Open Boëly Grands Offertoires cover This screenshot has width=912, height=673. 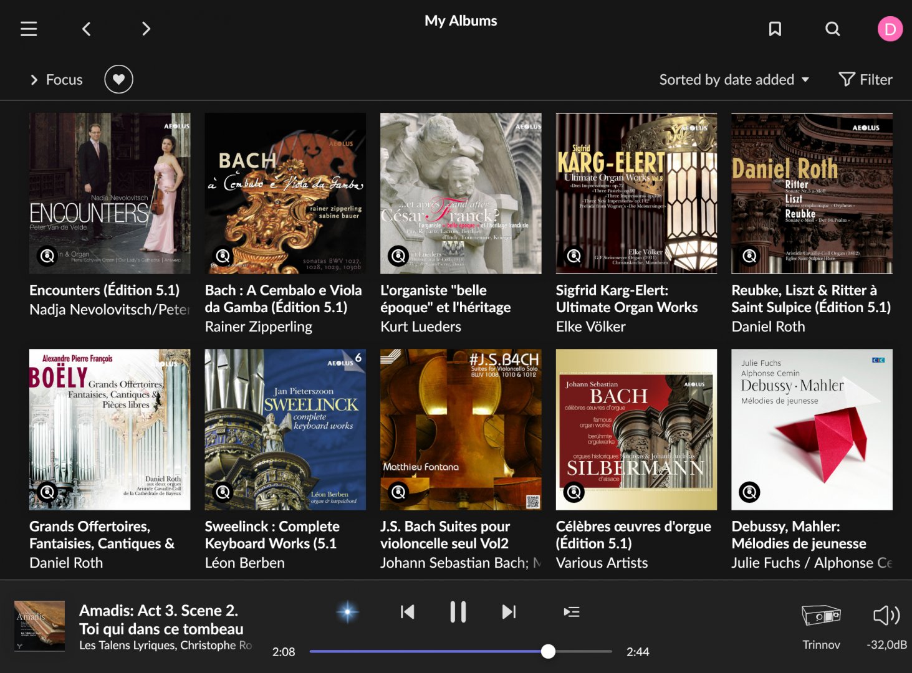(110, 429)
